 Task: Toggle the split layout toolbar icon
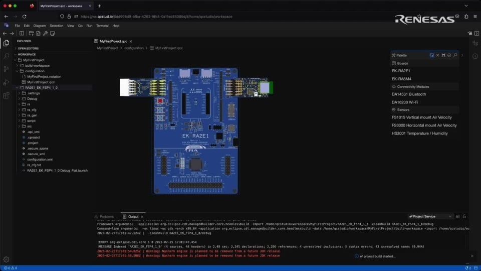[x=22, y=34]
